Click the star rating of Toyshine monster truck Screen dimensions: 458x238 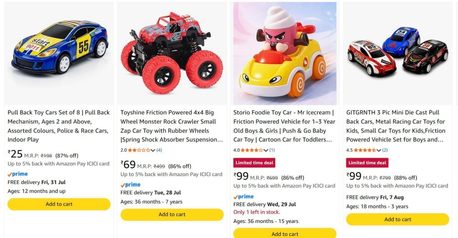139,150
